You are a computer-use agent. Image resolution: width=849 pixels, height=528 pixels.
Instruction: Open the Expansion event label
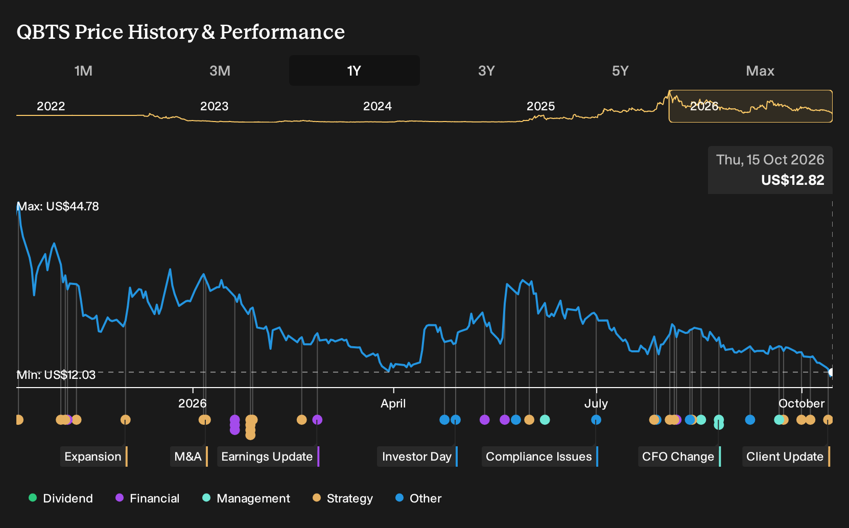[x=93, y=457]
